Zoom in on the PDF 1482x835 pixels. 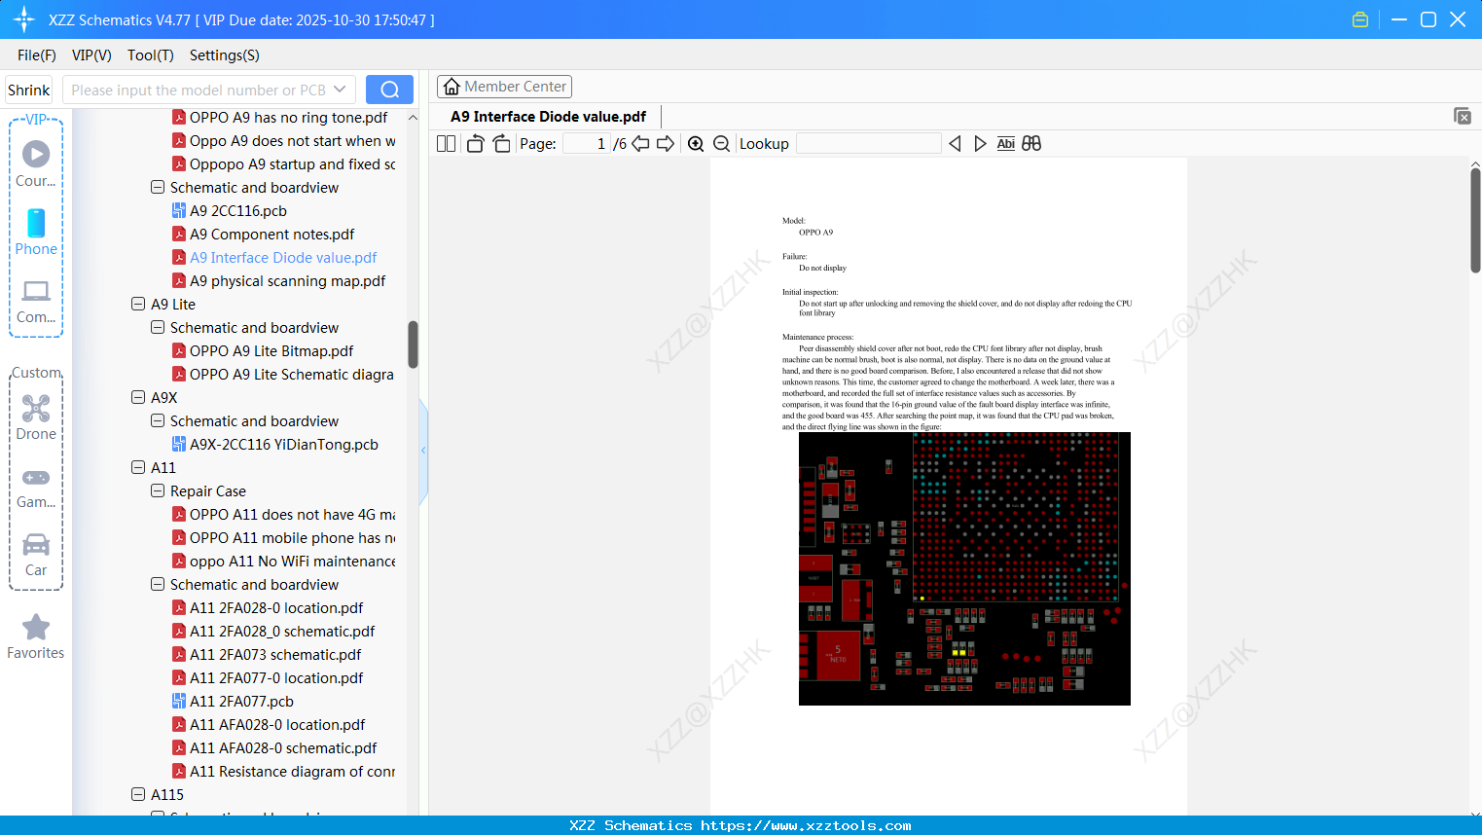tap(696, 144)
